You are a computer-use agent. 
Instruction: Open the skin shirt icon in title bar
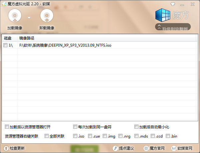(x=173, y=4)
